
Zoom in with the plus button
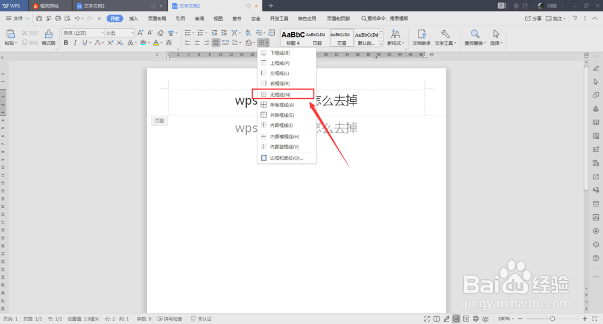tap(584, 319)
